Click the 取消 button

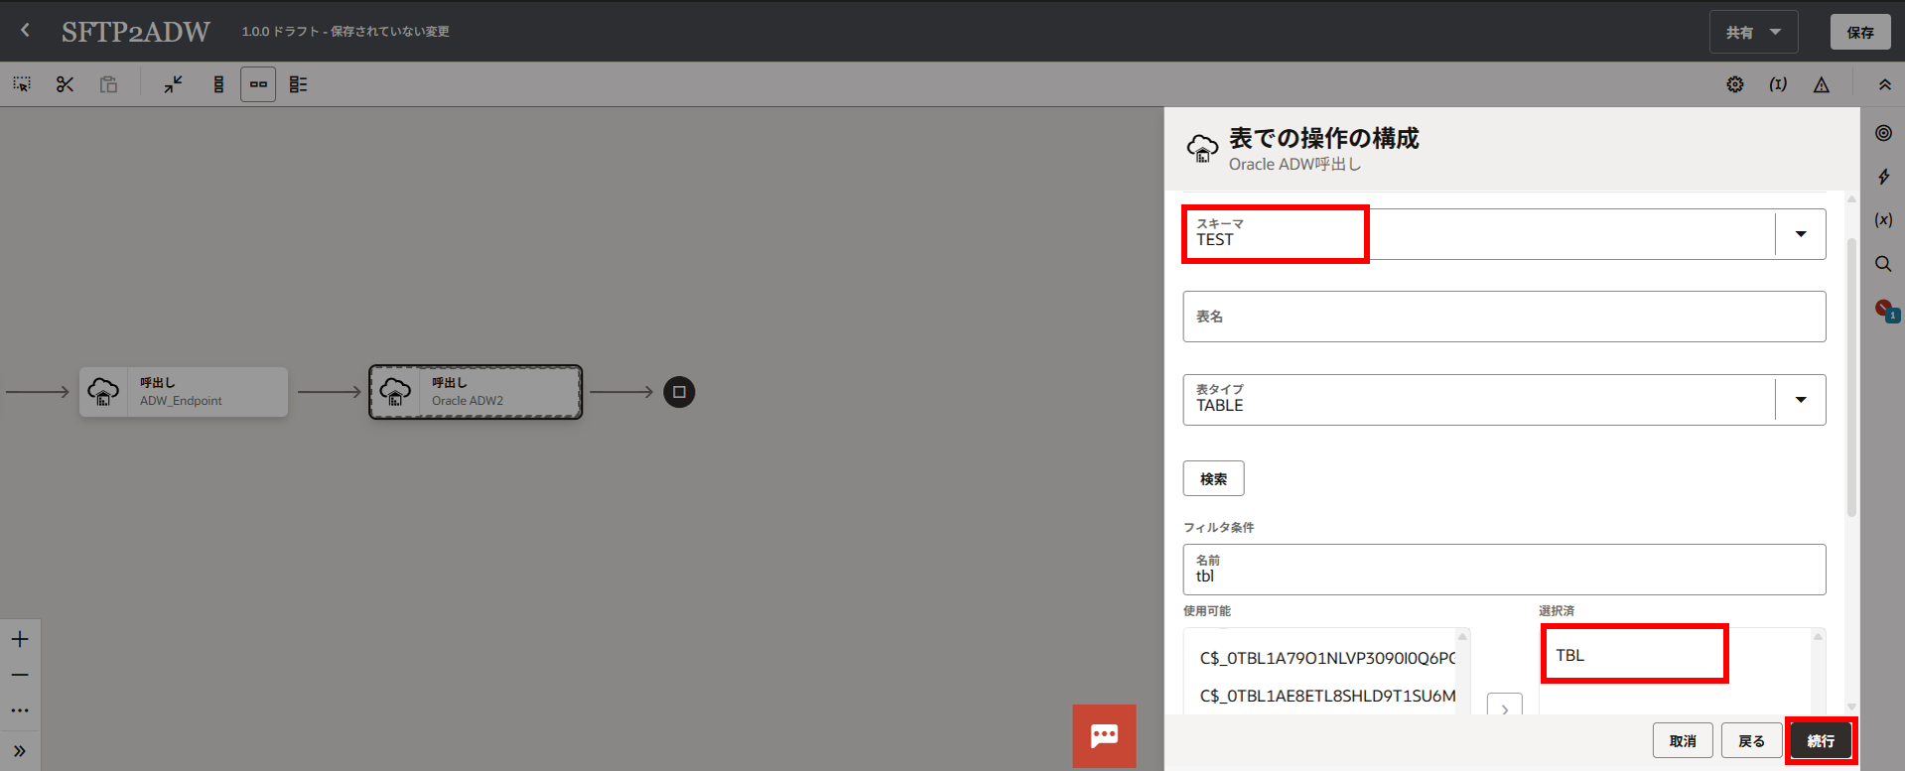pos(1683,741)
